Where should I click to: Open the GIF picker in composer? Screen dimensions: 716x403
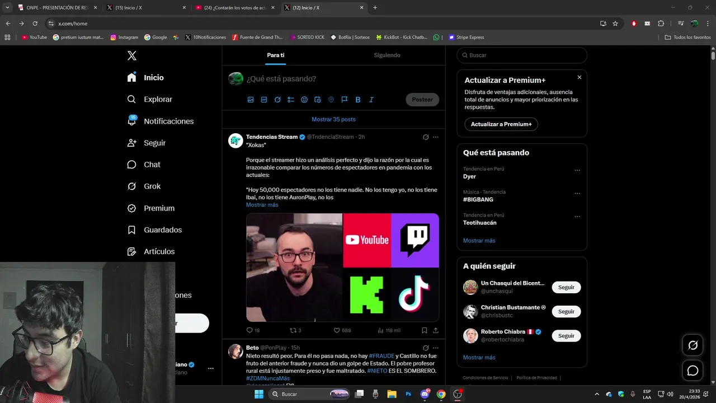tap(264, 100)
